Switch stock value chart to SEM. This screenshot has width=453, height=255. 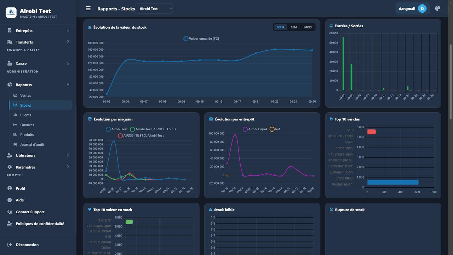(x=294, y=27)
